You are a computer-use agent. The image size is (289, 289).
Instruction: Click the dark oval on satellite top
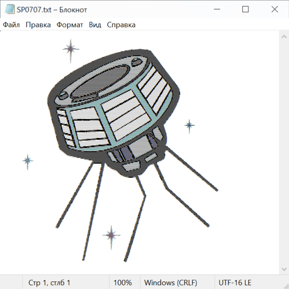click(100, 82)
